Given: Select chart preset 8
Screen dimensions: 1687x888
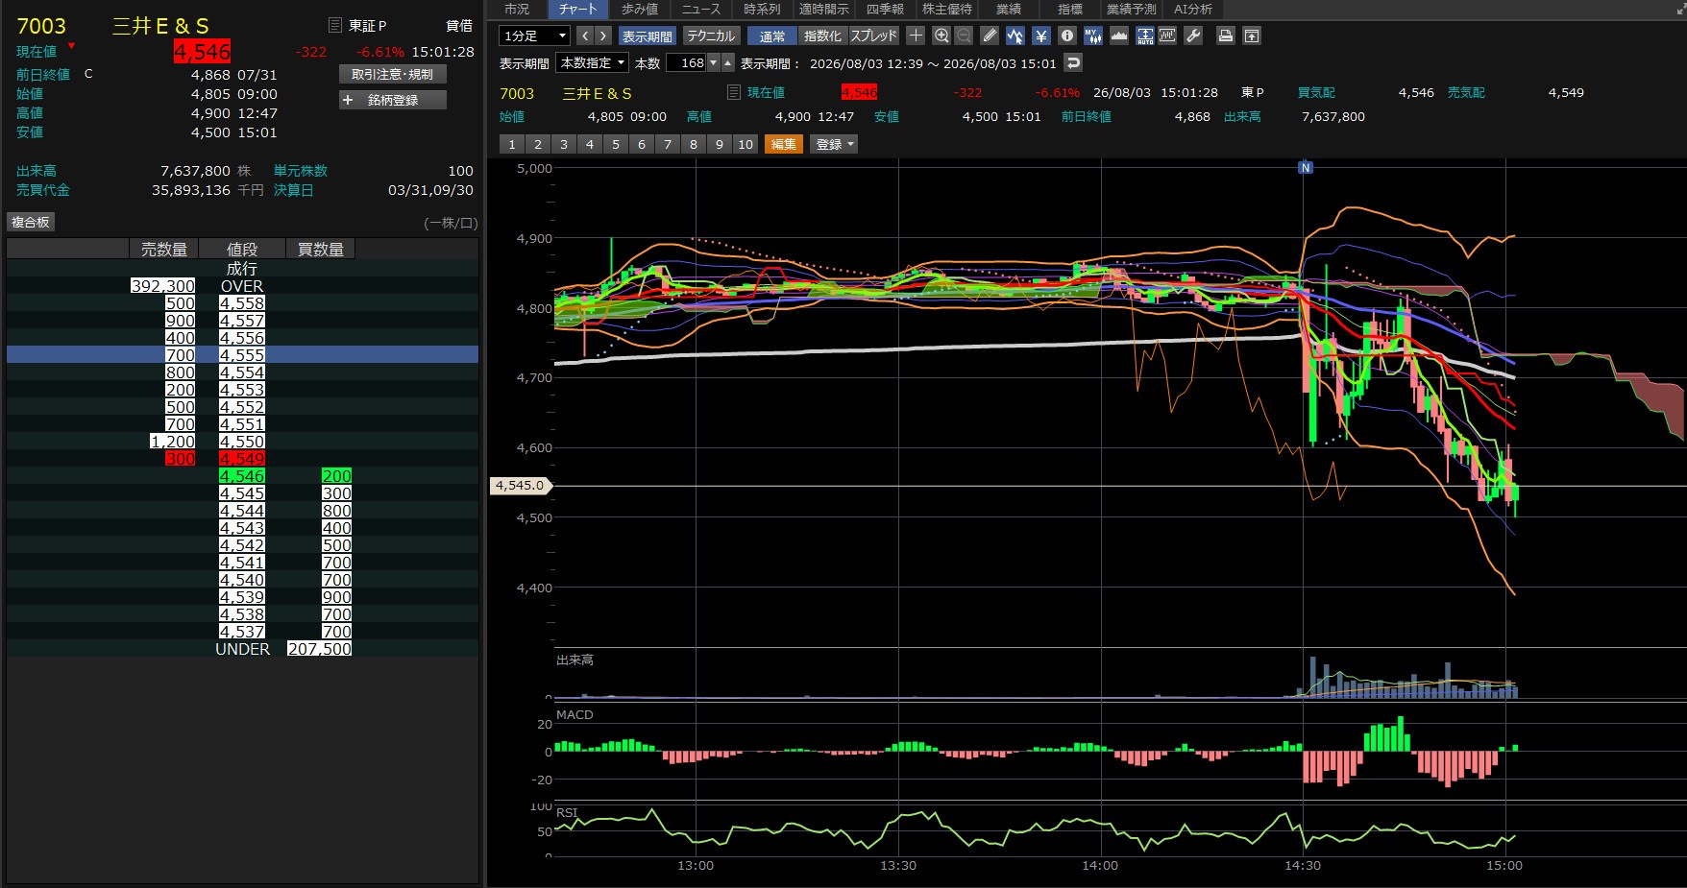Looking at the screenshot, I should (x=694, y=144).
